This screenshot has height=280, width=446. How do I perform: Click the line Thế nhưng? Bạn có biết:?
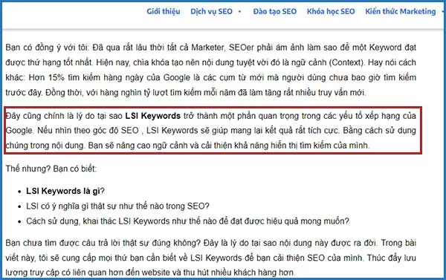tap(51, 169)
